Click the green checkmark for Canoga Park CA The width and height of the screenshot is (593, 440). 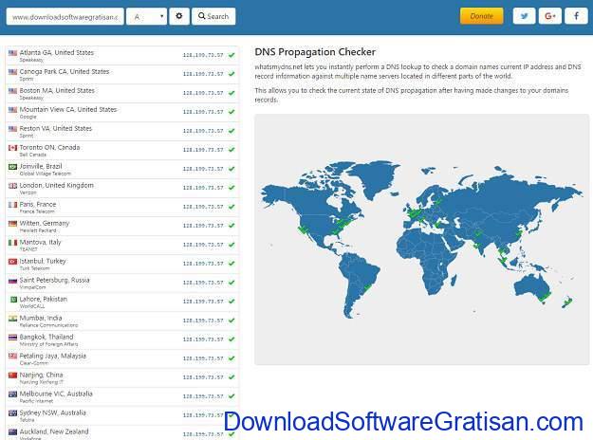(232, 74)
